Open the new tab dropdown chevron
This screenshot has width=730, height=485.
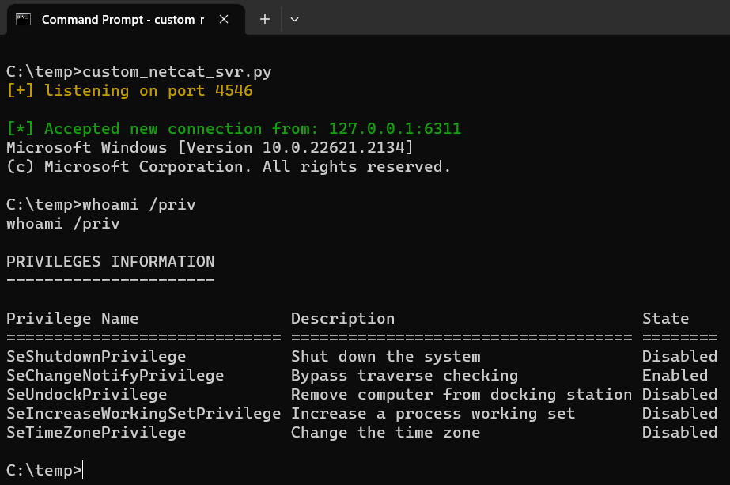294,19
